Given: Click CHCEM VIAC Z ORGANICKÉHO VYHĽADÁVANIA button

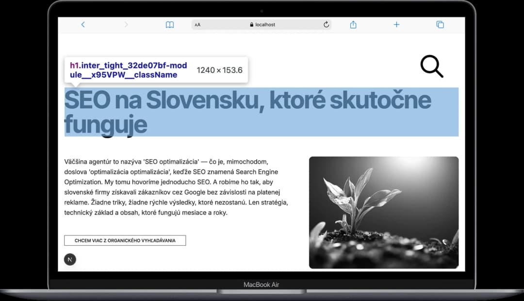Looking at the screenshot, I should [x=125, y=240].
